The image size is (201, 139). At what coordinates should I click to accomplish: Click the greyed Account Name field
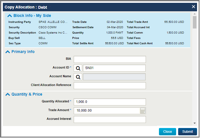click(114, 77)
